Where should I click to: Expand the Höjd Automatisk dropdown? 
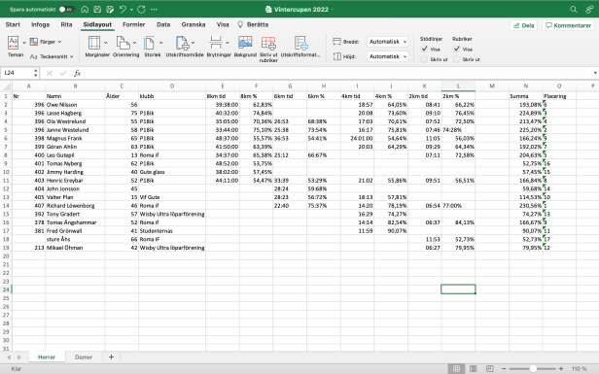(387, 56)
